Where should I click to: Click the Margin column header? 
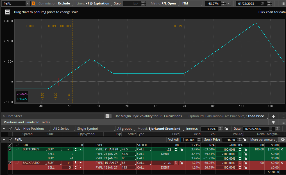pyautogui.click(x=273, y=134)
